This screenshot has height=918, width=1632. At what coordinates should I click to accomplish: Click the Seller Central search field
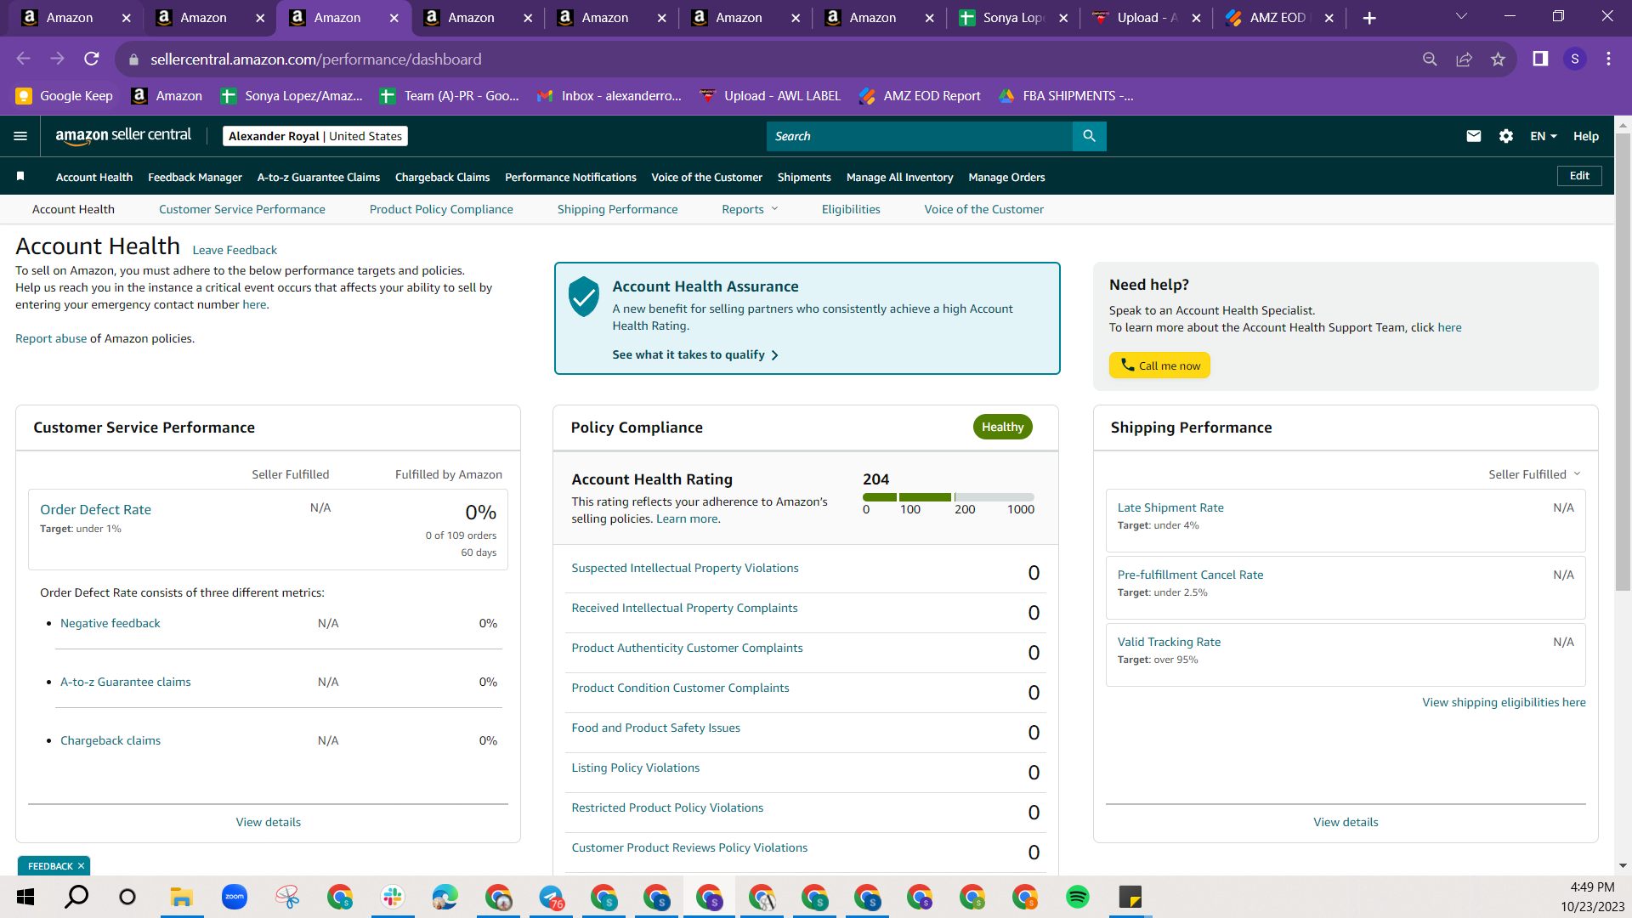[919, 136]
